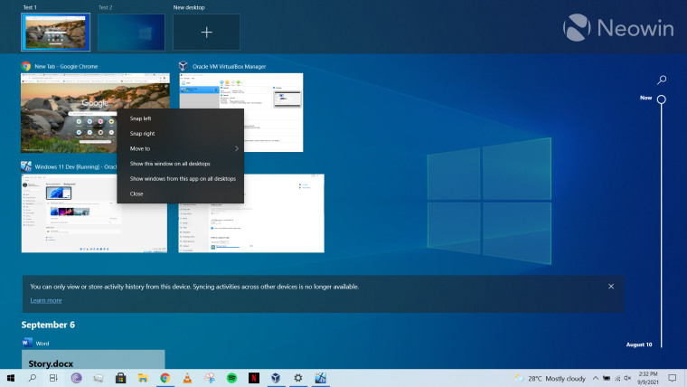Open Spotify from the taskbar
Screen dimensions: 687x387
(231, 378)
